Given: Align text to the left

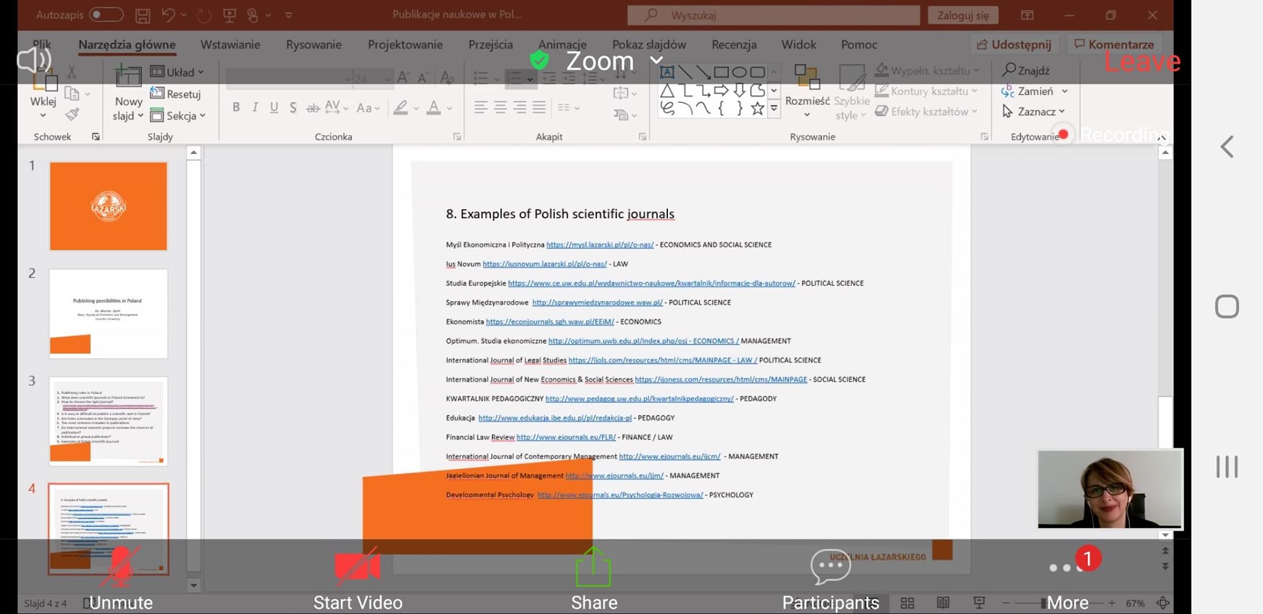Looking at the screenshot, I should [x=481, y=108].
